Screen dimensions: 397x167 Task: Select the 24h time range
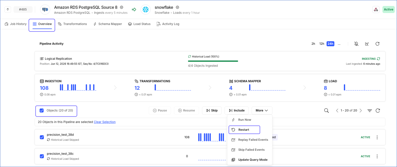click(x=330, y=44)
